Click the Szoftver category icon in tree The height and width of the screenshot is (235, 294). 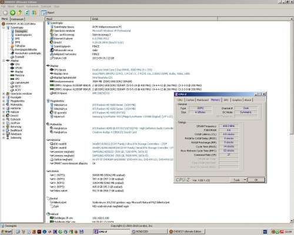(8, 123)
